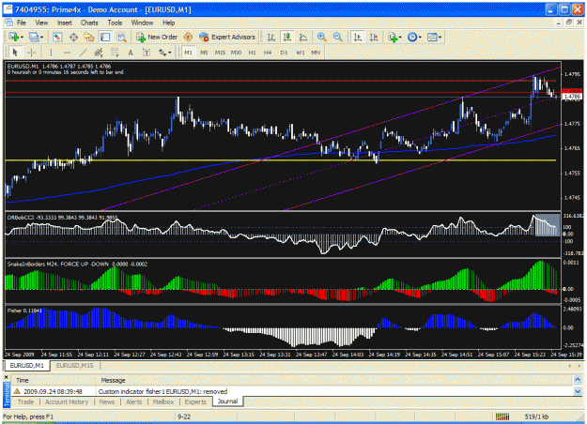This screenshot has height=424, width=587.
Task: Toggle the Terminal panel toolbar icon
Action: click(x=105, y=37)
